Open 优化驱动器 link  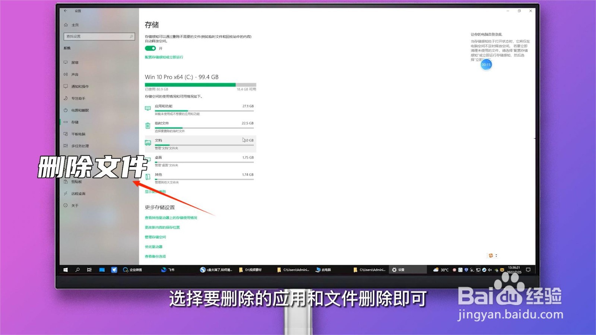(x=153, y=246)
